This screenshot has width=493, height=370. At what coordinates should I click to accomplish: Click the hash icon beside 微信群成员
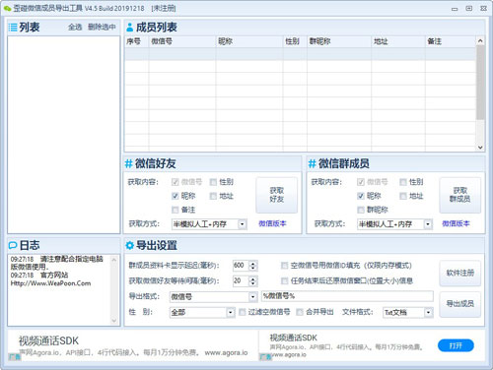(x=312, y=163)
